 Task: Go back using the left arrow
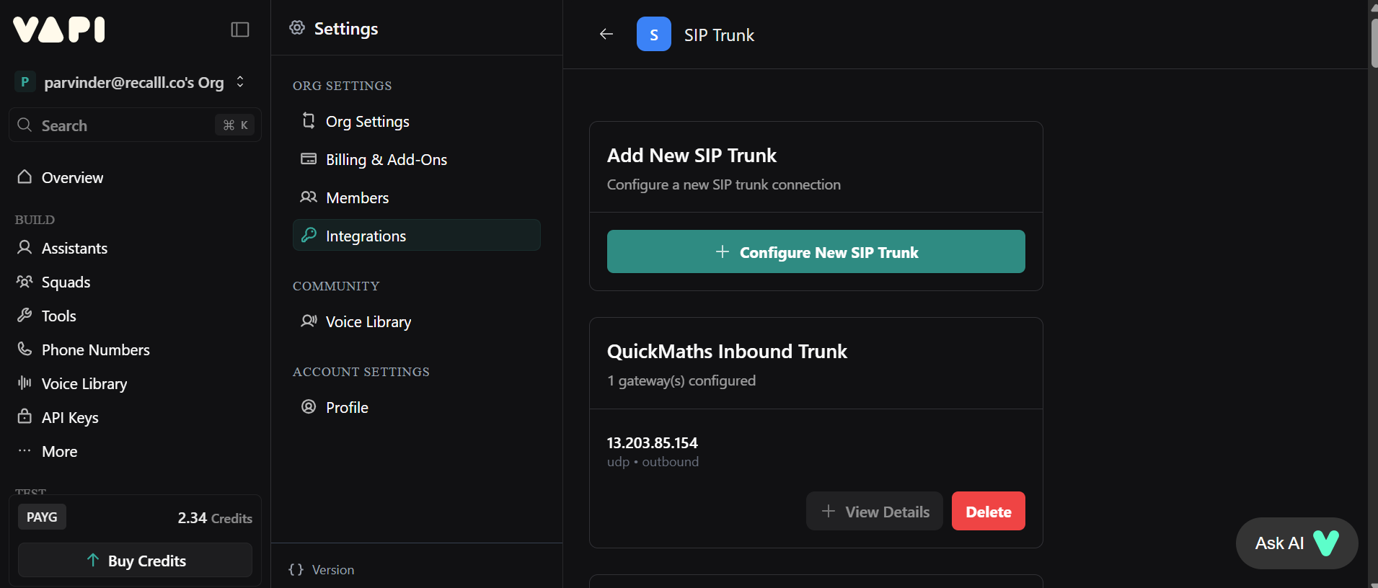tap(606, 34)
